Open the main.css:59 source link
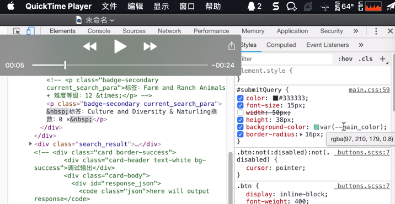This screenshot has width=395, height=204. click(x=369, y=90)
